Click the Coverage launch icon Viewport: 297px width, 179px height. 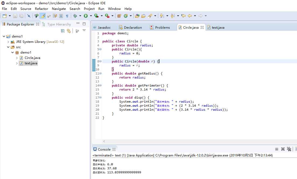tap(96, 16)
